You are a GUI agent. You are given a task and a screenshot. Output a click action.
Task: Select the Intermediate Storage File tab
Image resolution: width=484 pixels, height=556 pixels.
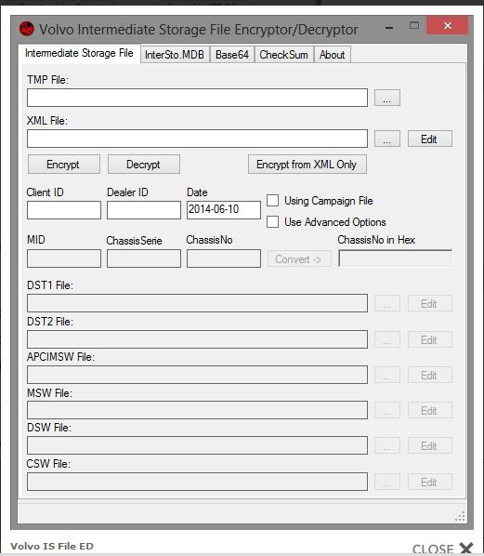click(x=79, y=53)
